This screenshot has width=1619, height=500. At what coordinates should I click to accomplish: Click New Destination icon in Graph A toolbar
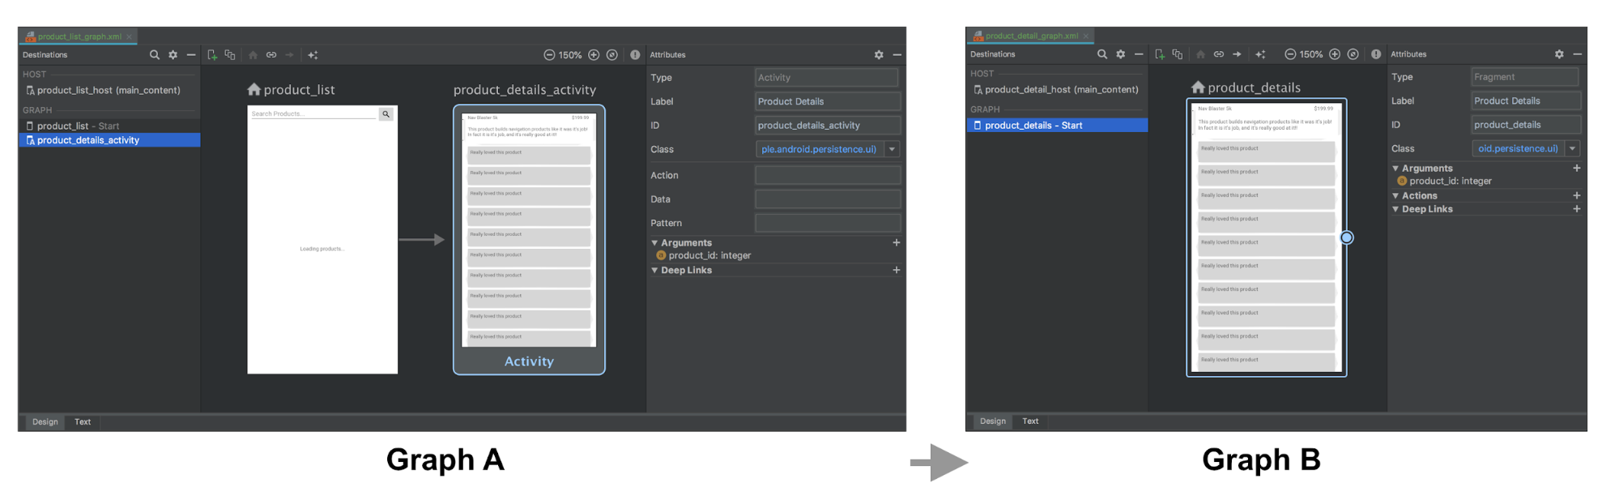coord(212,55)
